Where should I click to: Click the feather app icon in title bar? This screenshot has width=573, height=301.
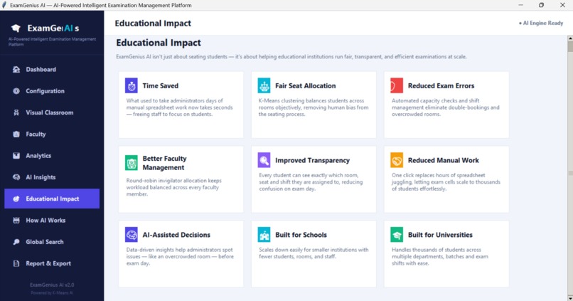[4, 5]
